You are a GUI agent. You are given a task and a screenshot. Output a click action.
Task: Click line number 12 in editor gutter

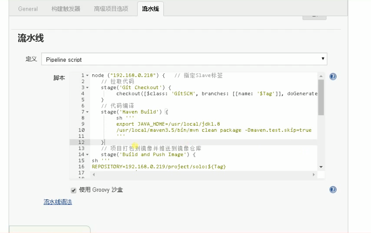point(81,142)
